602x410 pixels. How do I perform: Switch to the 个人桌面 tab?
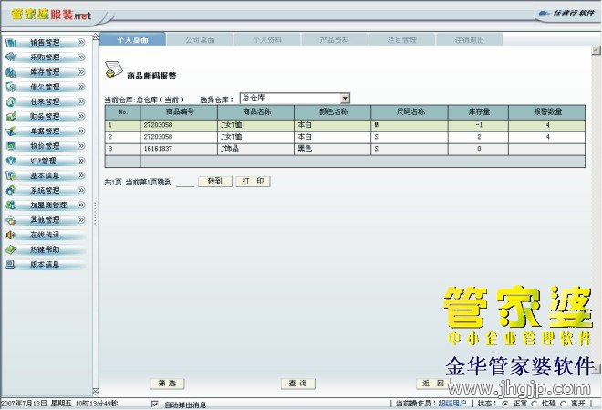tap(132, 39)
